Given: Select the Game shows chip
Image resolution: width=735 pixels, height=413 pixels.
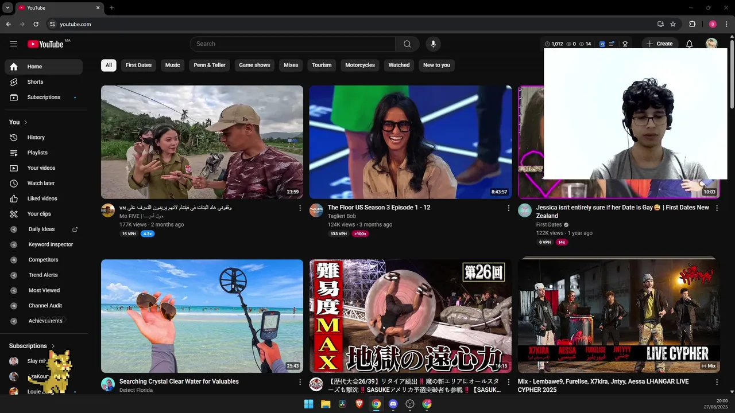Looking at the screenshot, I should pos(254,65).
